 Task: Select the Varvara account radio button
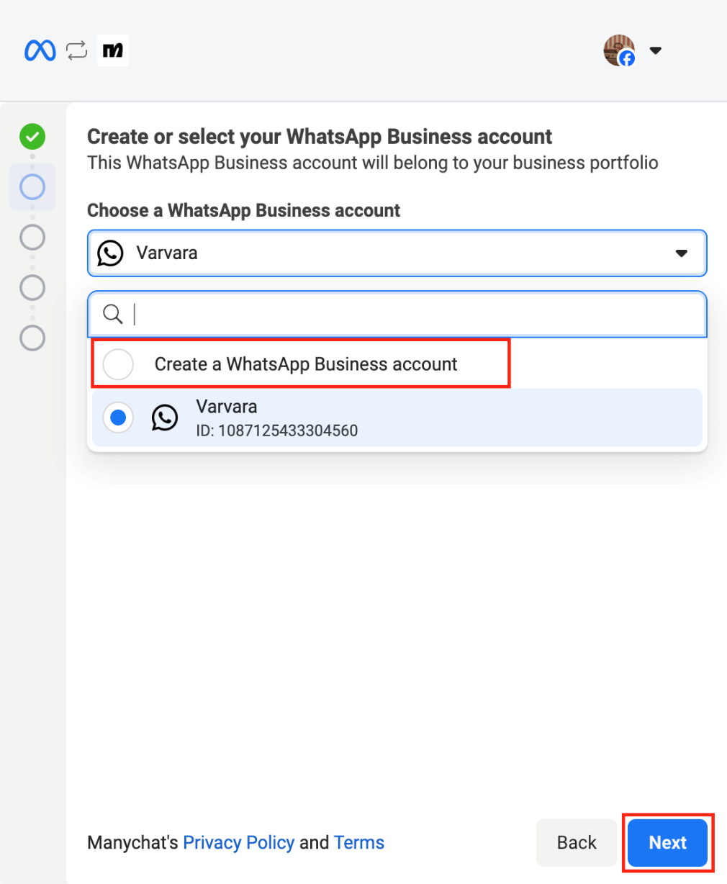[x=118, y=418]
